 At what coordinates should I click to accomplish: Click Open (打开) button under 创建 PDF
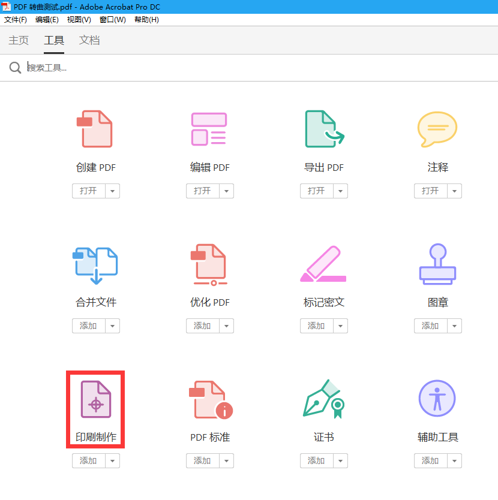(x=88, y=191)
